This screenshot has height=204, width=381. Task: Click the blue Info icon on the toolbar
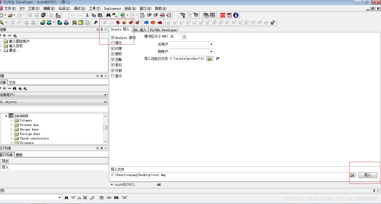(235, 15)
